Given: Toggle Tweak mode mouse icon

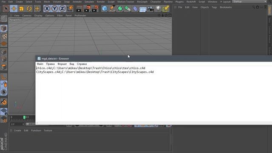Looking at the screenshot, I should (4, 84).
